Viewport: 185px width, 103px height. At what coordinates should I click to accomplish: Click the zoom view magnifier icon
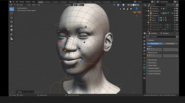pos(131,9)
